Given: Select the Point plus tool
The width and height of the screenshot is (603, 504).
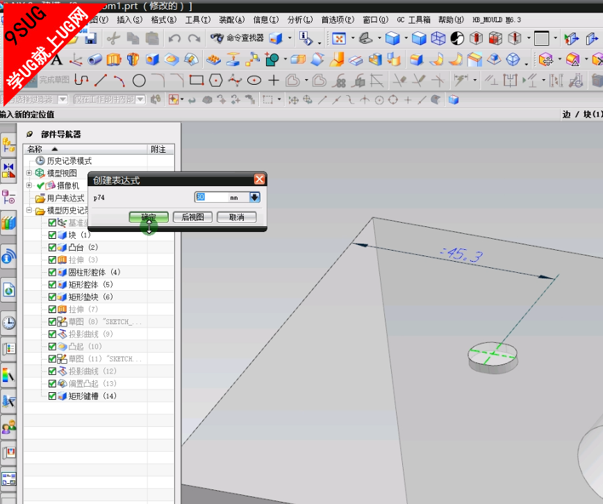Looking at the screenshot, I should point(274,81).
